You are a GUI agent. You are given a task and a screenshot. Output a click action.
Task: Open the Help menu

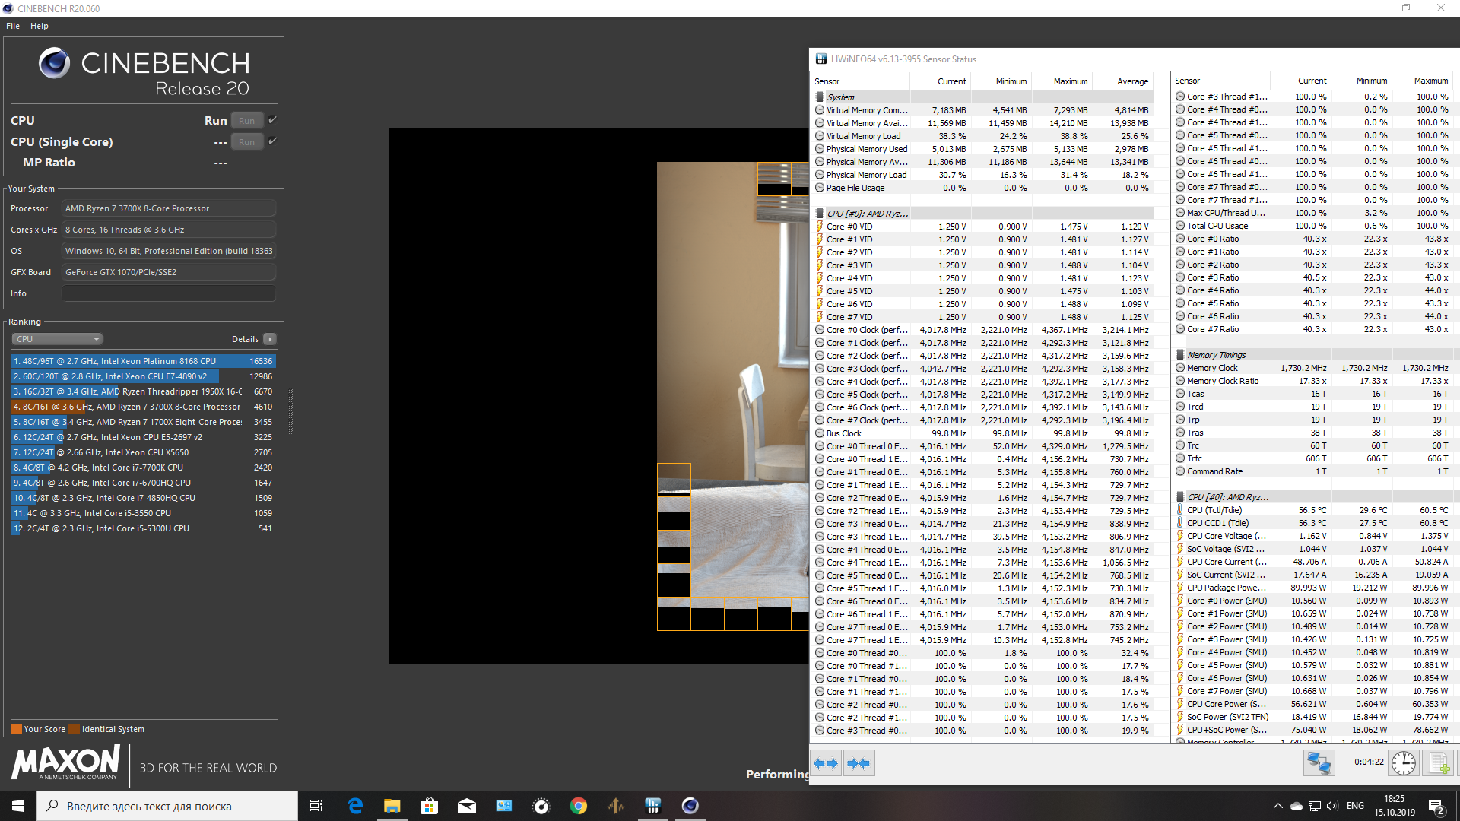click(40, 26)
